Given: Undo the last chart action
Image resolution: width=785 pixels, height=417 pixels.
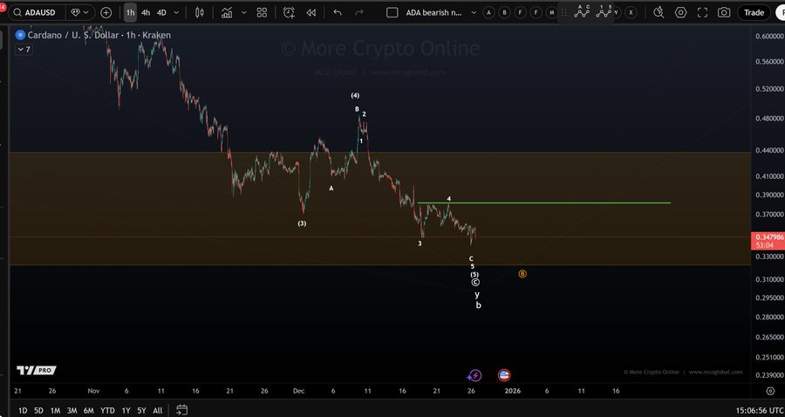Looking at the screenshot, I should pos(338,12).
